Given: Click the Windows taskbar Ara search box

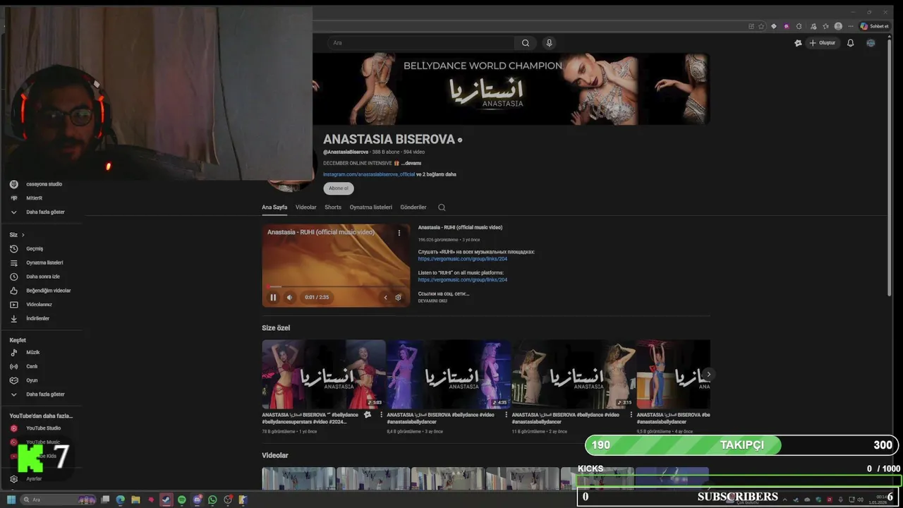Looking at the screenshot, I should [x=58, y=500].
